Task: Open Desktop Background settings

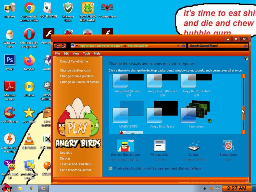Action: tap(125, 150)
